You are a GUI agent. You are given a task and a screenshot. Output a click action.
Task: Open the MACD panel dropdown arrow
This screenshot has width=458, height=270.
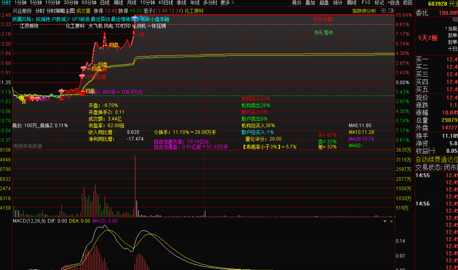[x=385, y=221]
